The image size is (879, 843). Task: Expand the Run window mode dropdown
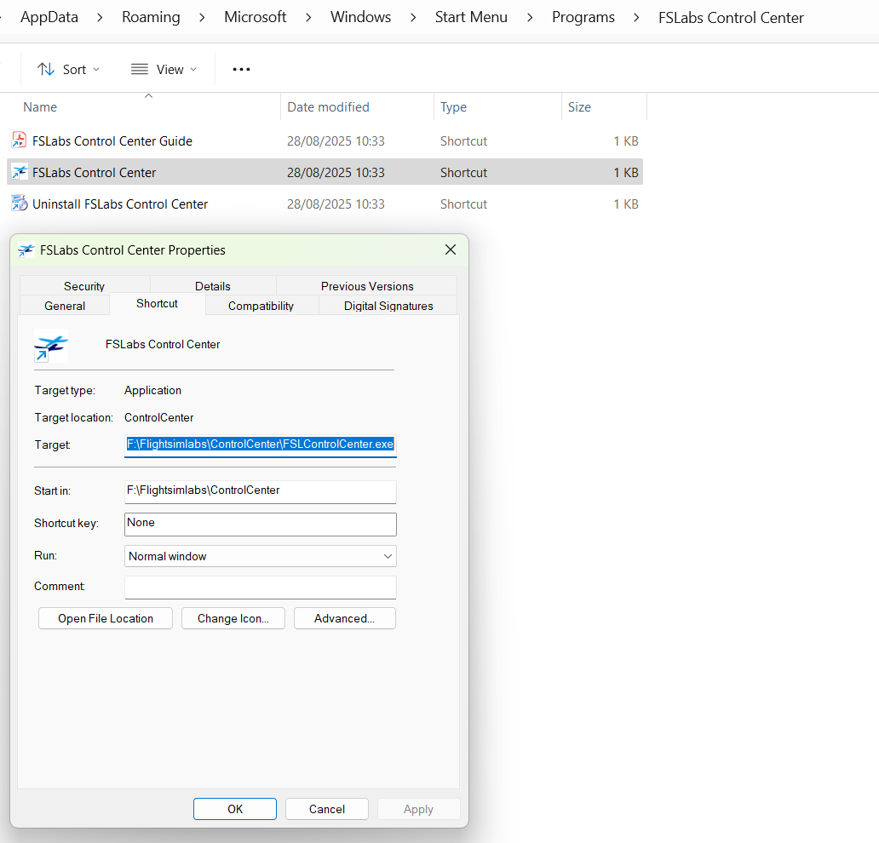click(x=388, y=556)
